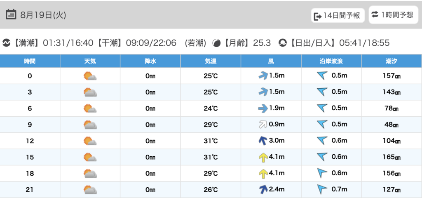Select the 潮汐 column header
The width and height of the screenshot is (422, 198).
pos(392,61)
